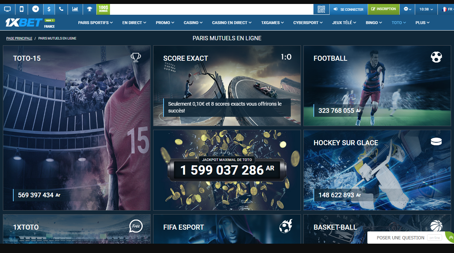
Task: Click the 1XBET logo
Action: pos(24,23)
